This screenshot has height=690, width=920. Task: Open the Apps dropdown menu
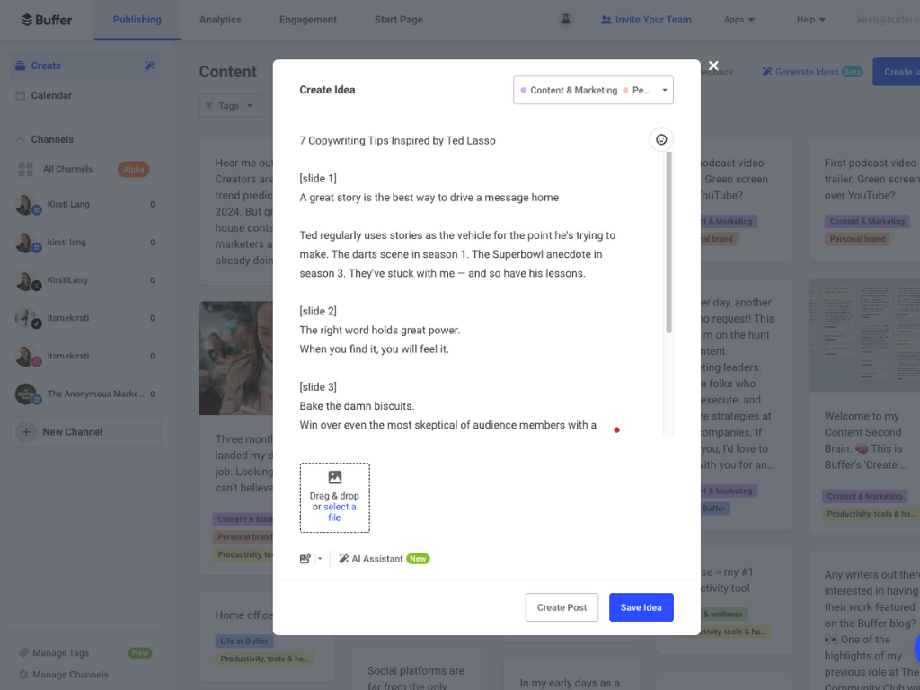[x=739, y=20]
